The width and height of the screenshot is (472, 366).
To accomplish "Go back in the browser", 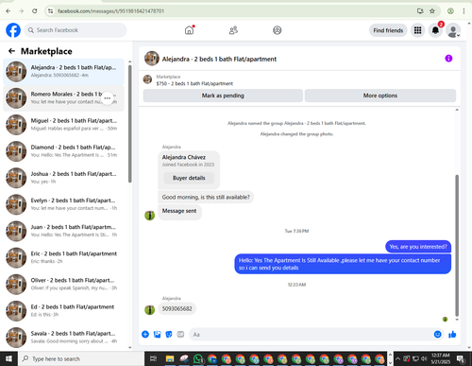I will 8,11.
